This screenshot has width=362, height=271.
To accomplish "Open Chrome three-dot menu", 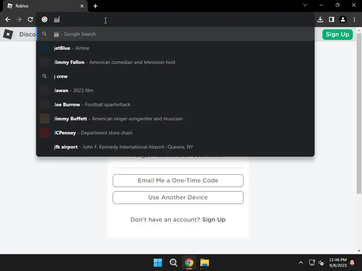I will [354, 20].
